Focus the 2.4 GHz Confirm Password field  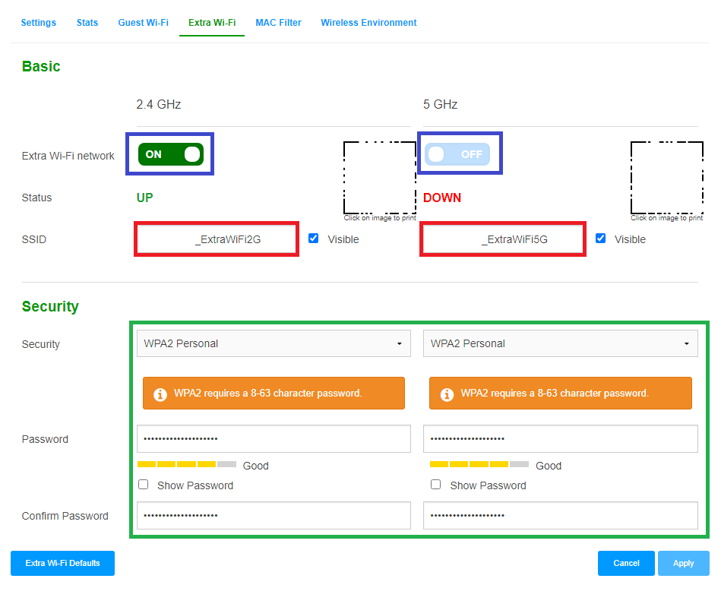[x=274, y=516]
